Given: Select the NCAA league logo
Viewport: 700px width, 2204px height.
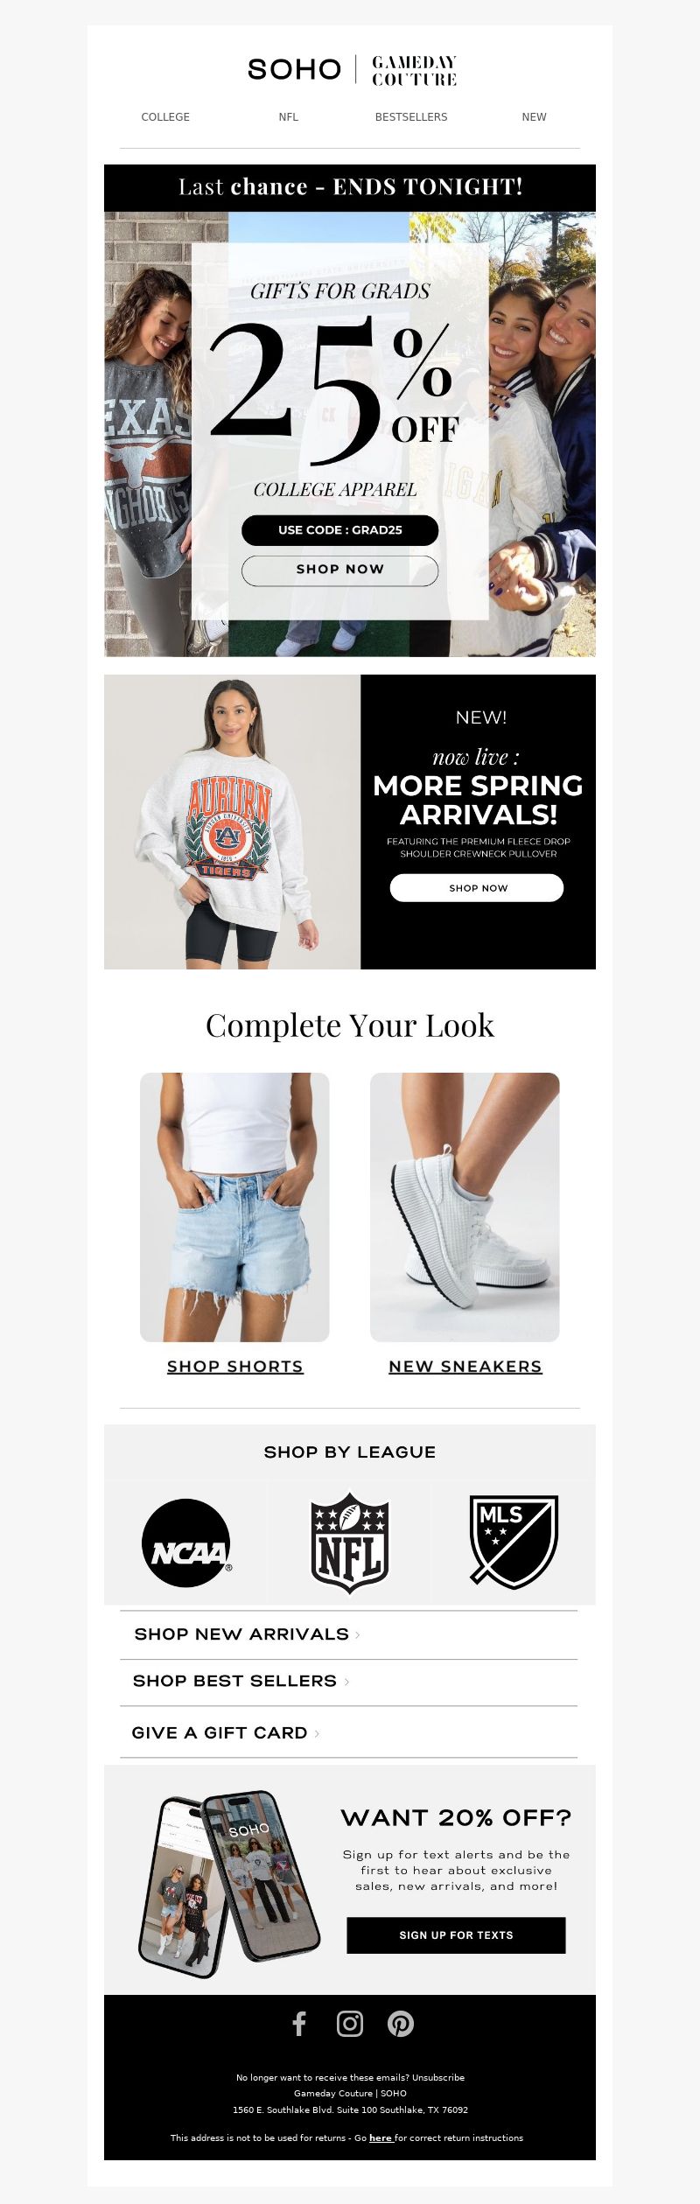Looking at the screenshot, I should [186, 1543].
